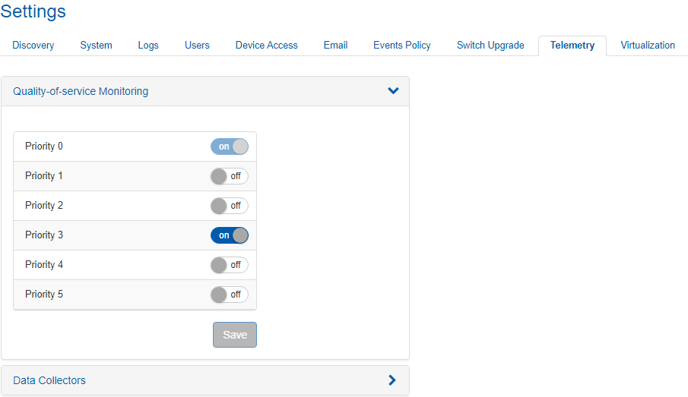
Task: Click the Quality-of-service Monitoring header title
Action: pyautogui.click(x=81, y=91)
